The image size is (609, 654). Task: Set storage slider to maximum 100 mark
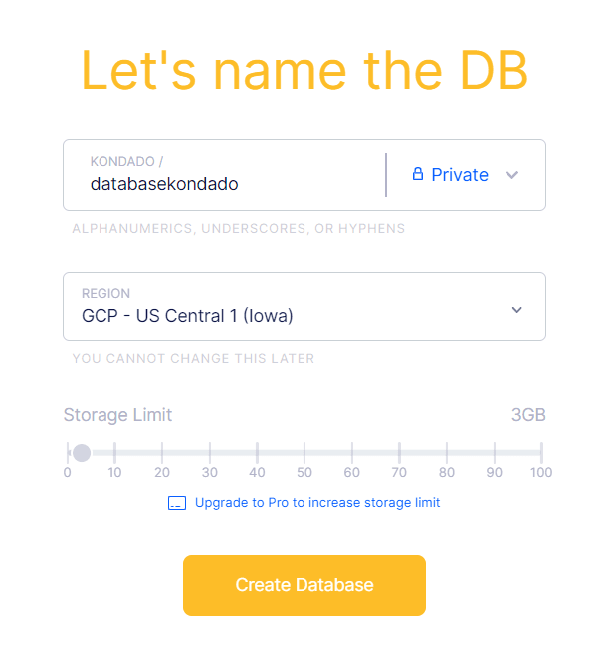click(x=540, y=453)
